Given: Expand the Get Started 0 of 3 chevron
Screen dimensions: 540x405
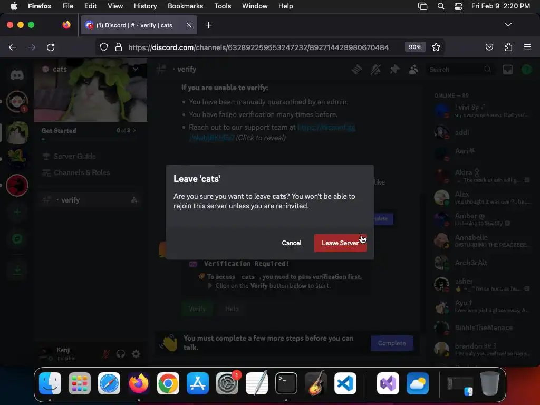Looking at the screenshot, I should (x=134, y=131).
